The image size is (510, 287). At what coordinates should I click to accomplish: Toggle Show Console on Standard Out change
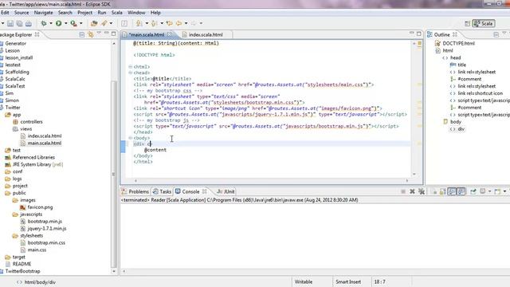tap(452, 191)
